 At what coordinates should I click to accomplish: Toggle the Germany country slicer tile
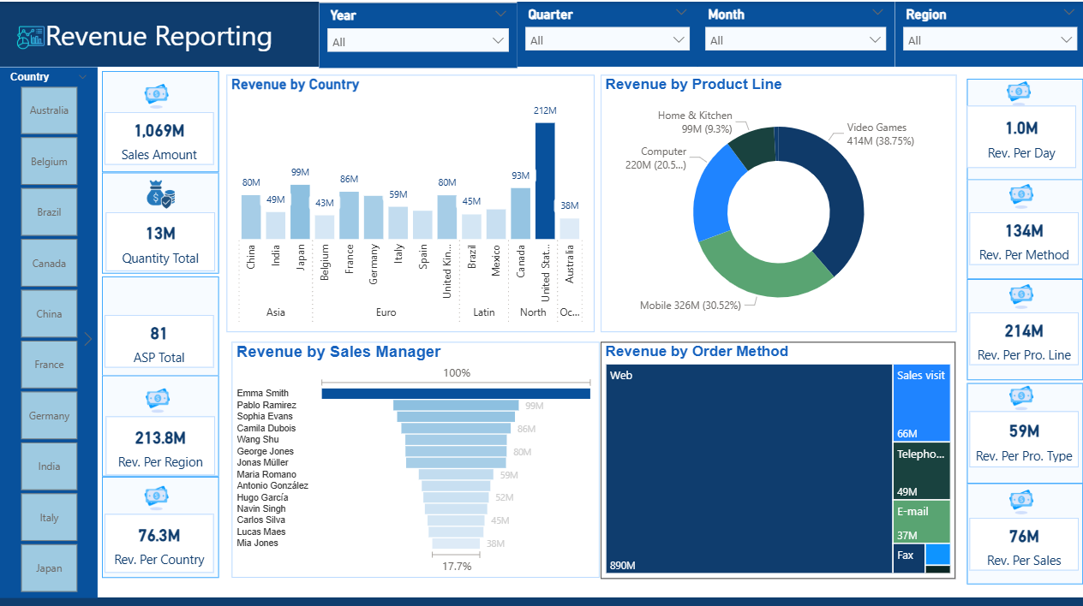coord(49,416)
